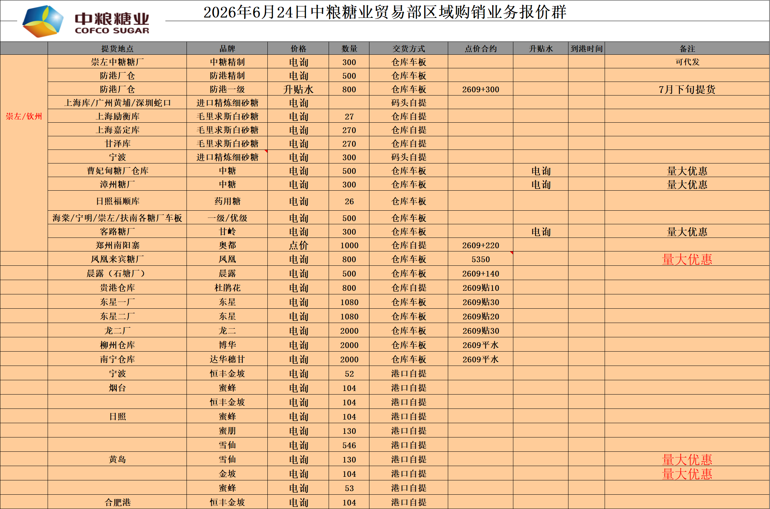Screen dimensions: 770x509
Task: Click the '到港时间' column header
Action: [586, 49]
